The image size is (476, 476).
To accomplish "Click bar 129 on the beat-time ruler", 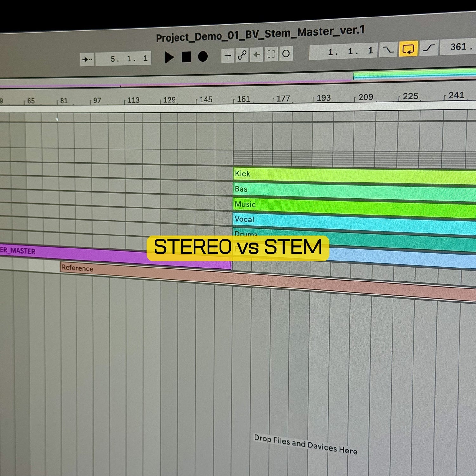I will click(169, 100).
